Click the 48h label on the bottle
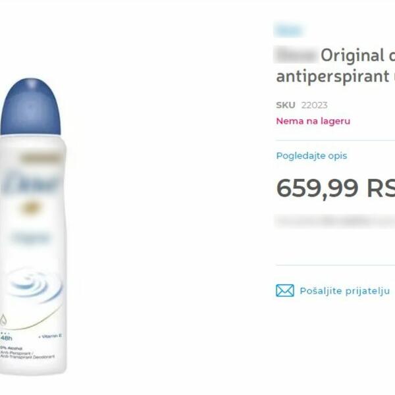The image size is (395, 395). [6, 338]
